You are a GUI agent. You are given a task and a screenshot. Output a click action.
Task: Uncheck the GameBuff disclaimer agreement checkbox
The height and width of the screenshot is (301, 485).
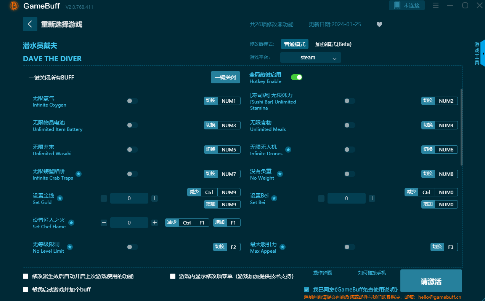[307, 290]
